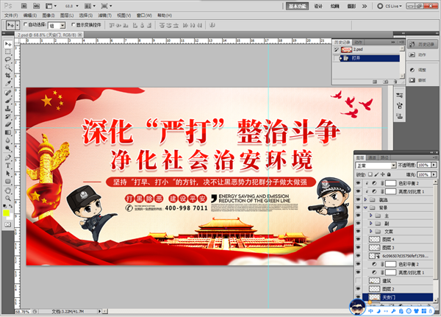441x317 pixels.
Task: Select the Dodge tool
Action: pos(8,148)
